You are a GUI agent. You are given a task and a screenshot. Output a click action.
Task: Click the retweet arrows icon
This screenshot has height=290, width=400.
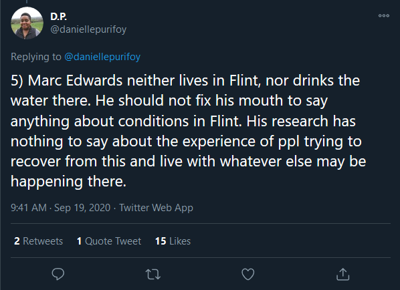pos(153,275)
